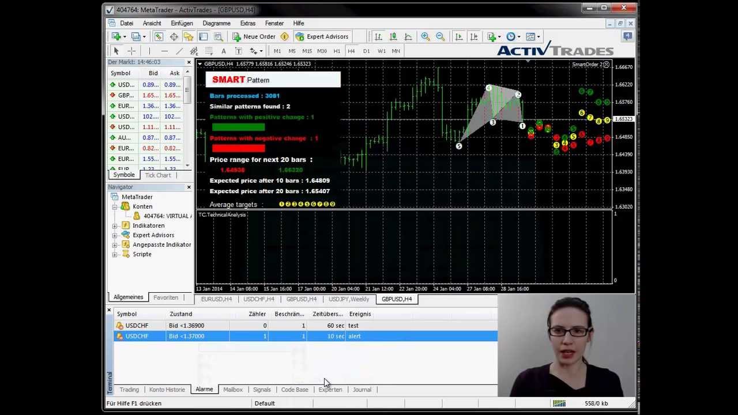738x415 pixels.
Task: Select the arrows objects tool
Action: tap(253, 51)
